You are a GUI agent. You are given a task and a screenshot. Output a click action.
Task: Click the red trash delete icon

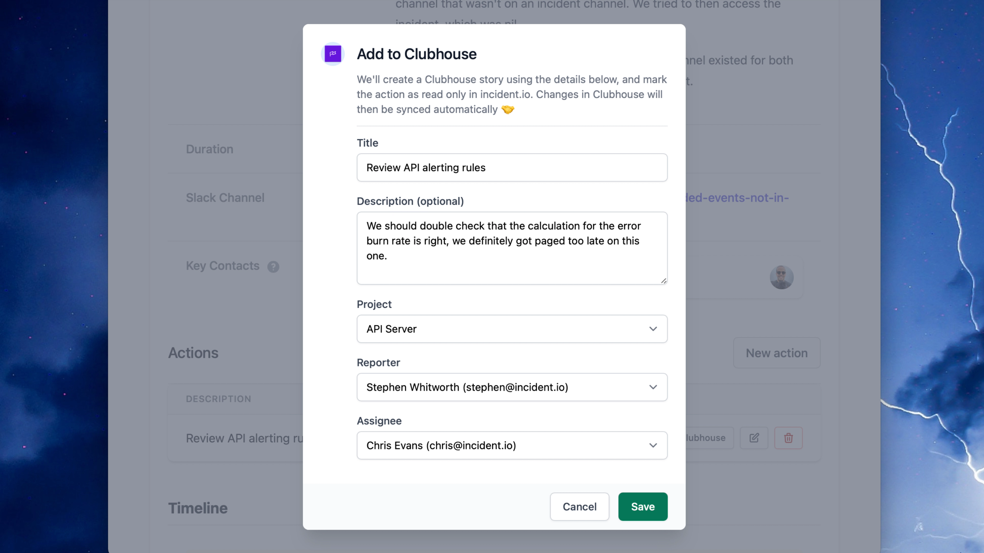(x=788, y=438)
